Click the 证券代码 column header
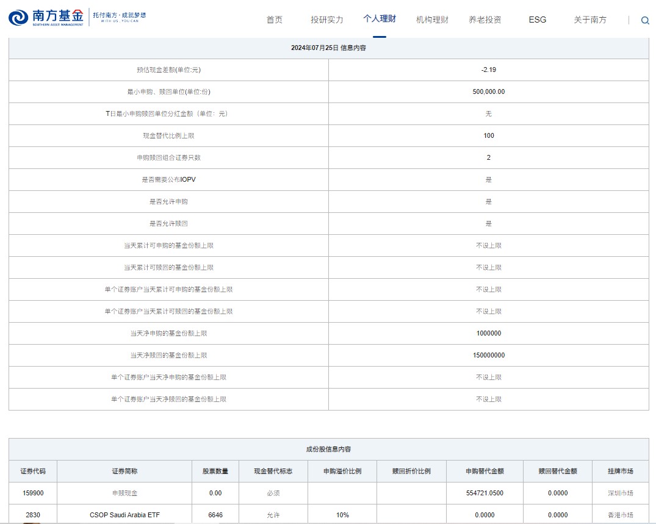The height and width of the screenshot is (524, 656). pos(33,471)
